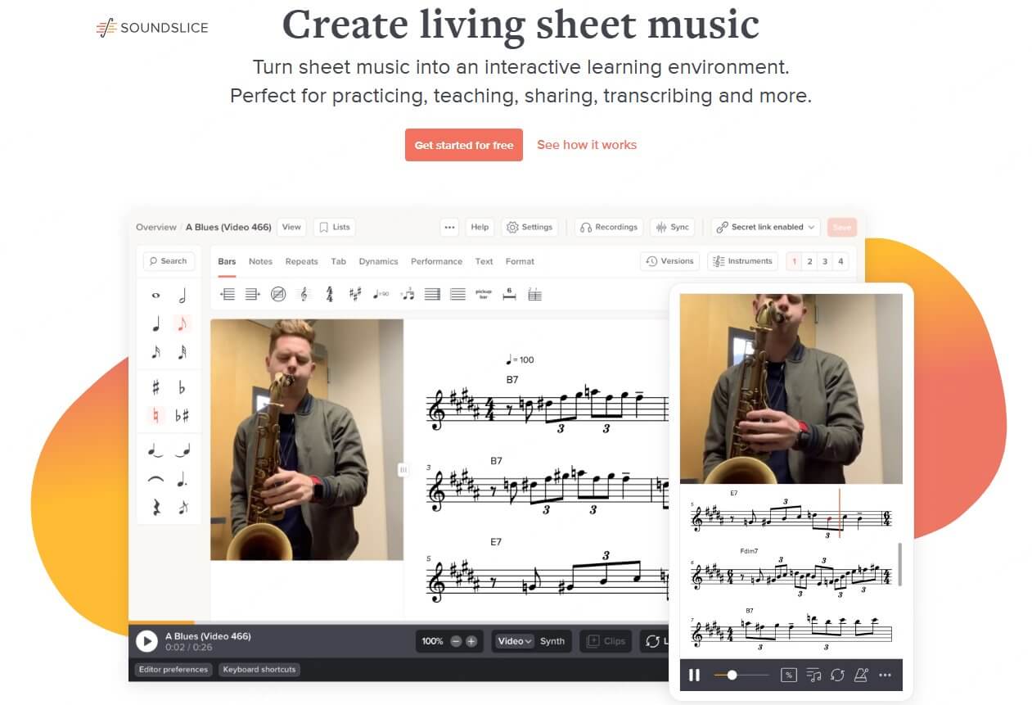
Task: Insert a treble clef
Action: [303, 294]
